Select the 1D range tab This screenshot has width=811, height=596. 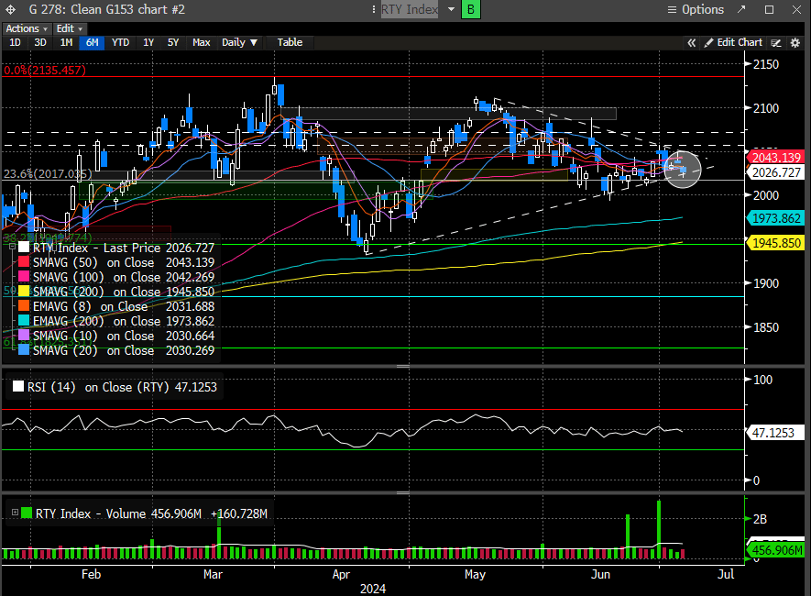pyautogui.click(x=15, y=42)
